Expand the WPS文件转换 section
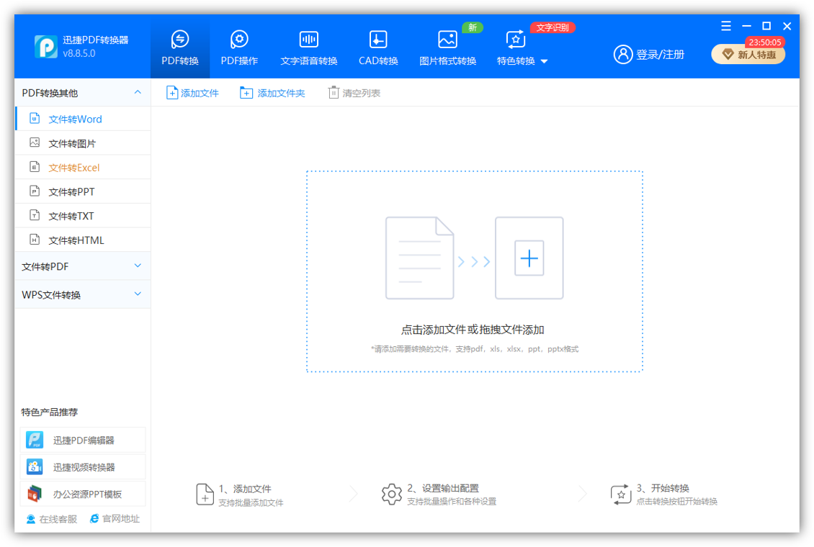814x547 pixels. [83, 294]
